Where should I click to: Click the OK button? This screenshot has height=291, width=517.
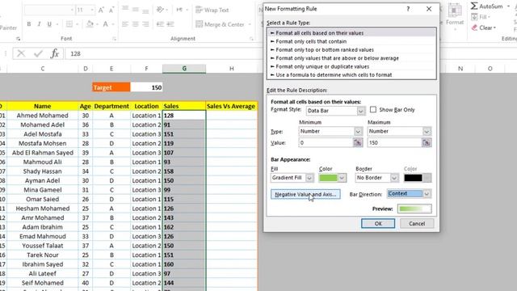click(378, 223)
